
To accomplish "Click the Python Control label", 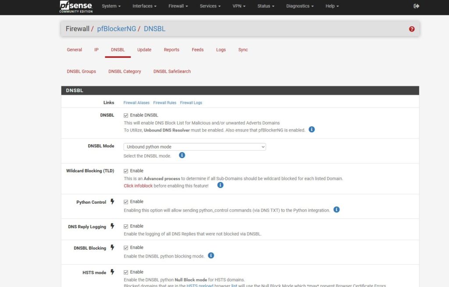I will pos(91,202).
